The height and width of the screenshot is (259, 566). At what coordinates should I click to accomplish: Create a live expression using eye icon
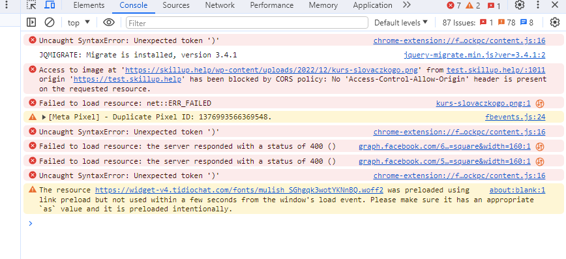pyautogui.click(x=109, y=22)
